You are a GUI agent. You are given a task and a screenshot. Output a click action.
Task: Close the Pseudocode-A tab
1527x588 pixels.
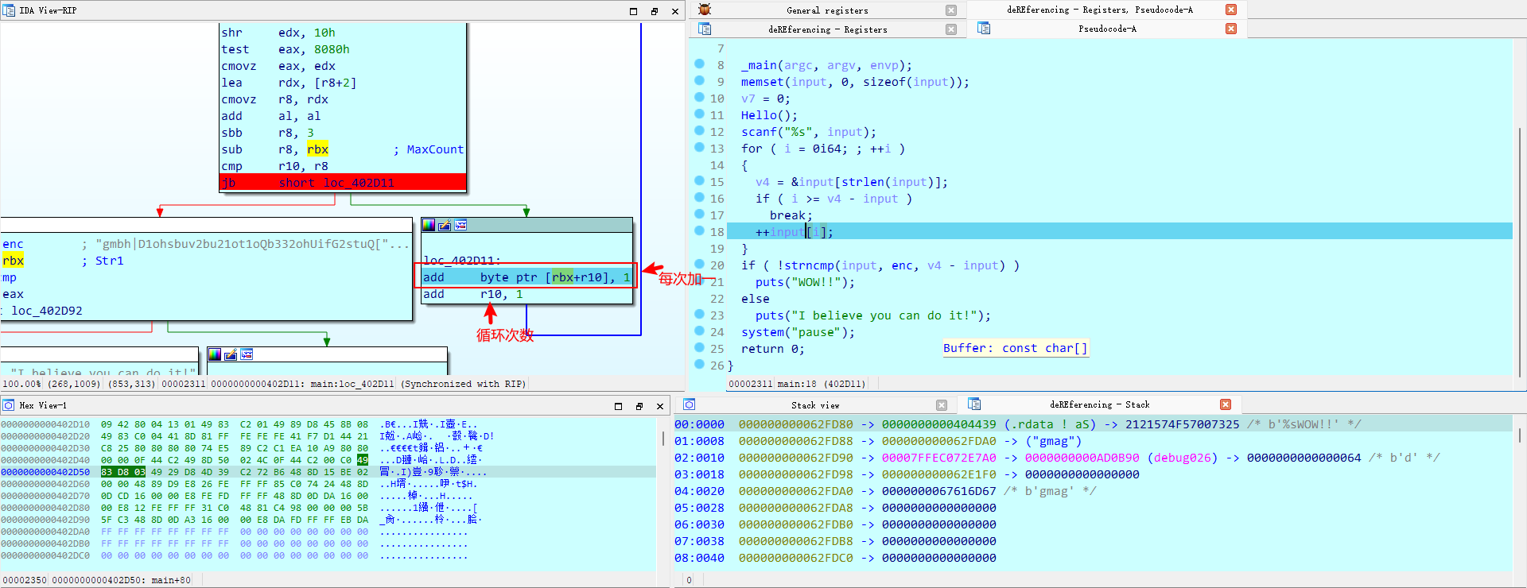click(1231, 29)
